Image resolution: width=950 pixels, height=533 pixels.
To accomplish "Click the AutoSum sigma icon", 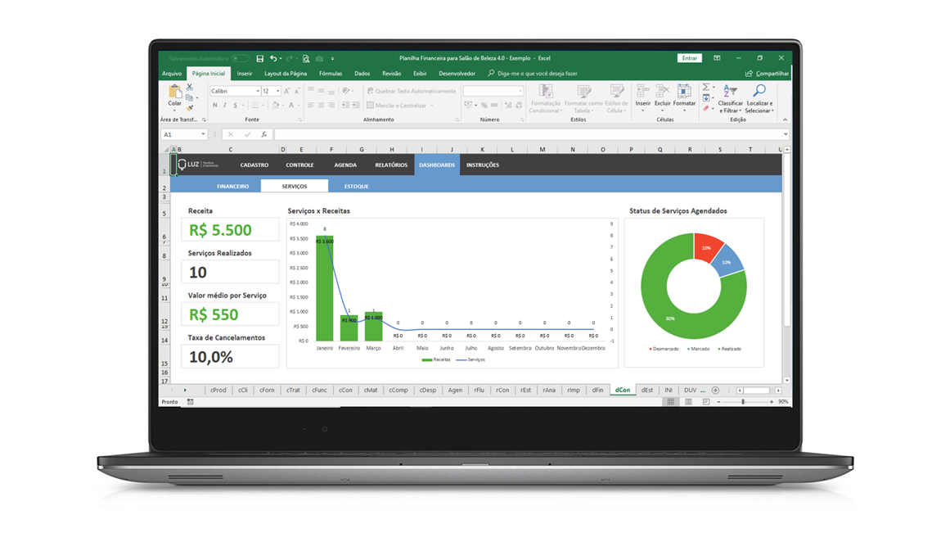I will [x=706, y=88].
